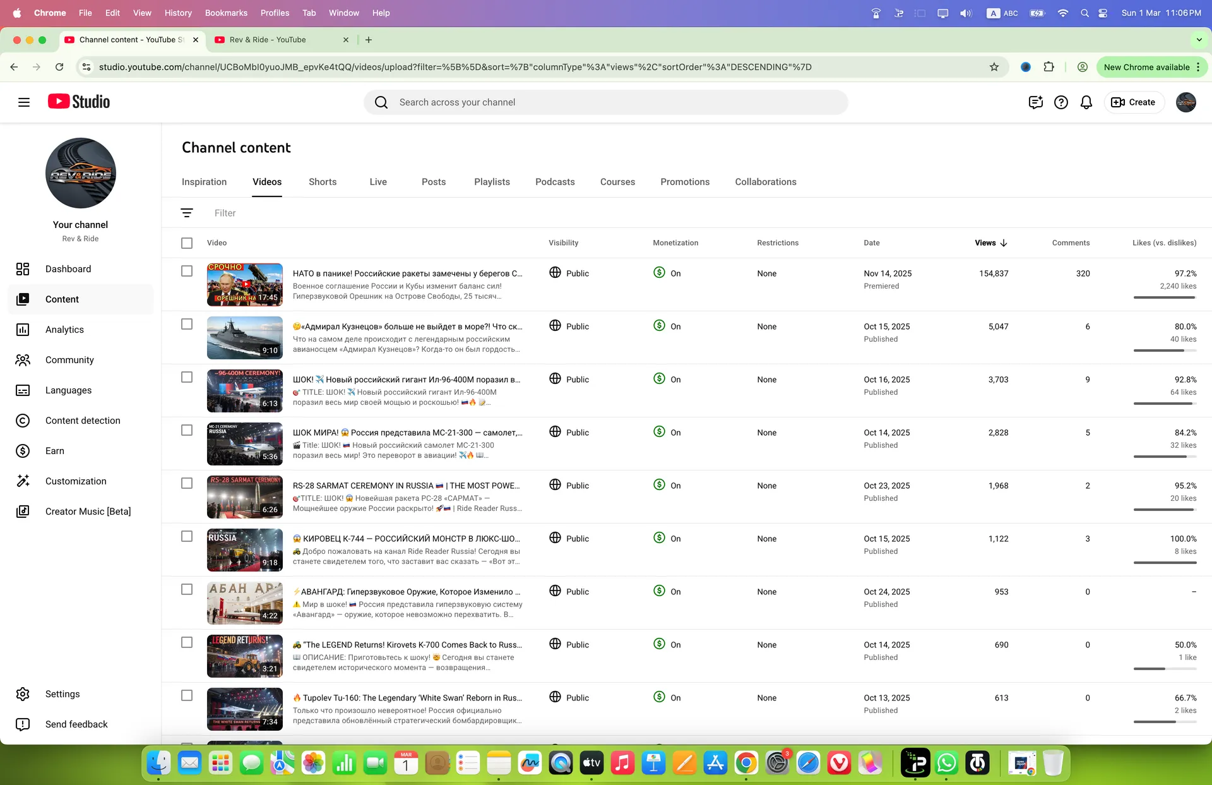Open the Create menu button

click(1134, 102)
